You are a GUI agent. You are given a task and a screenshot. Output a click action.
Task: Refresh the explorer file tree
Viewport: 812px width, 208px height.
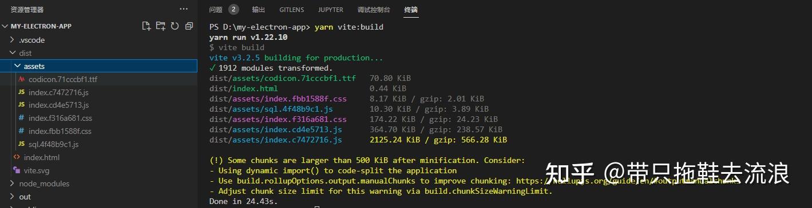click(175, 26)
